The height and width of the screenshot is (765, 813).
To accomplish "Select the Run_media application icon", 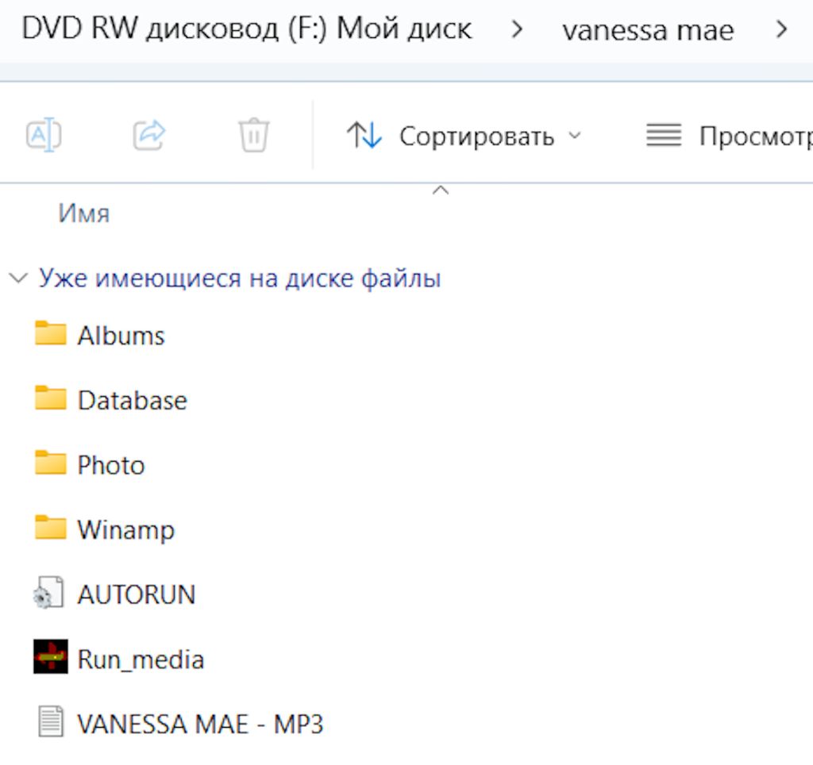I will tap(50, 656).
